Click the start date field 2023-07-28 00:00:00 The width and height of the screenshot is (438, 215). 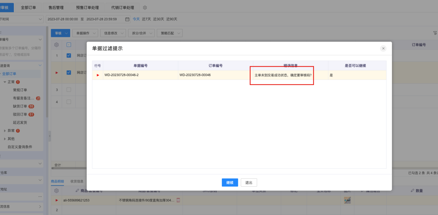pos(63,19)
